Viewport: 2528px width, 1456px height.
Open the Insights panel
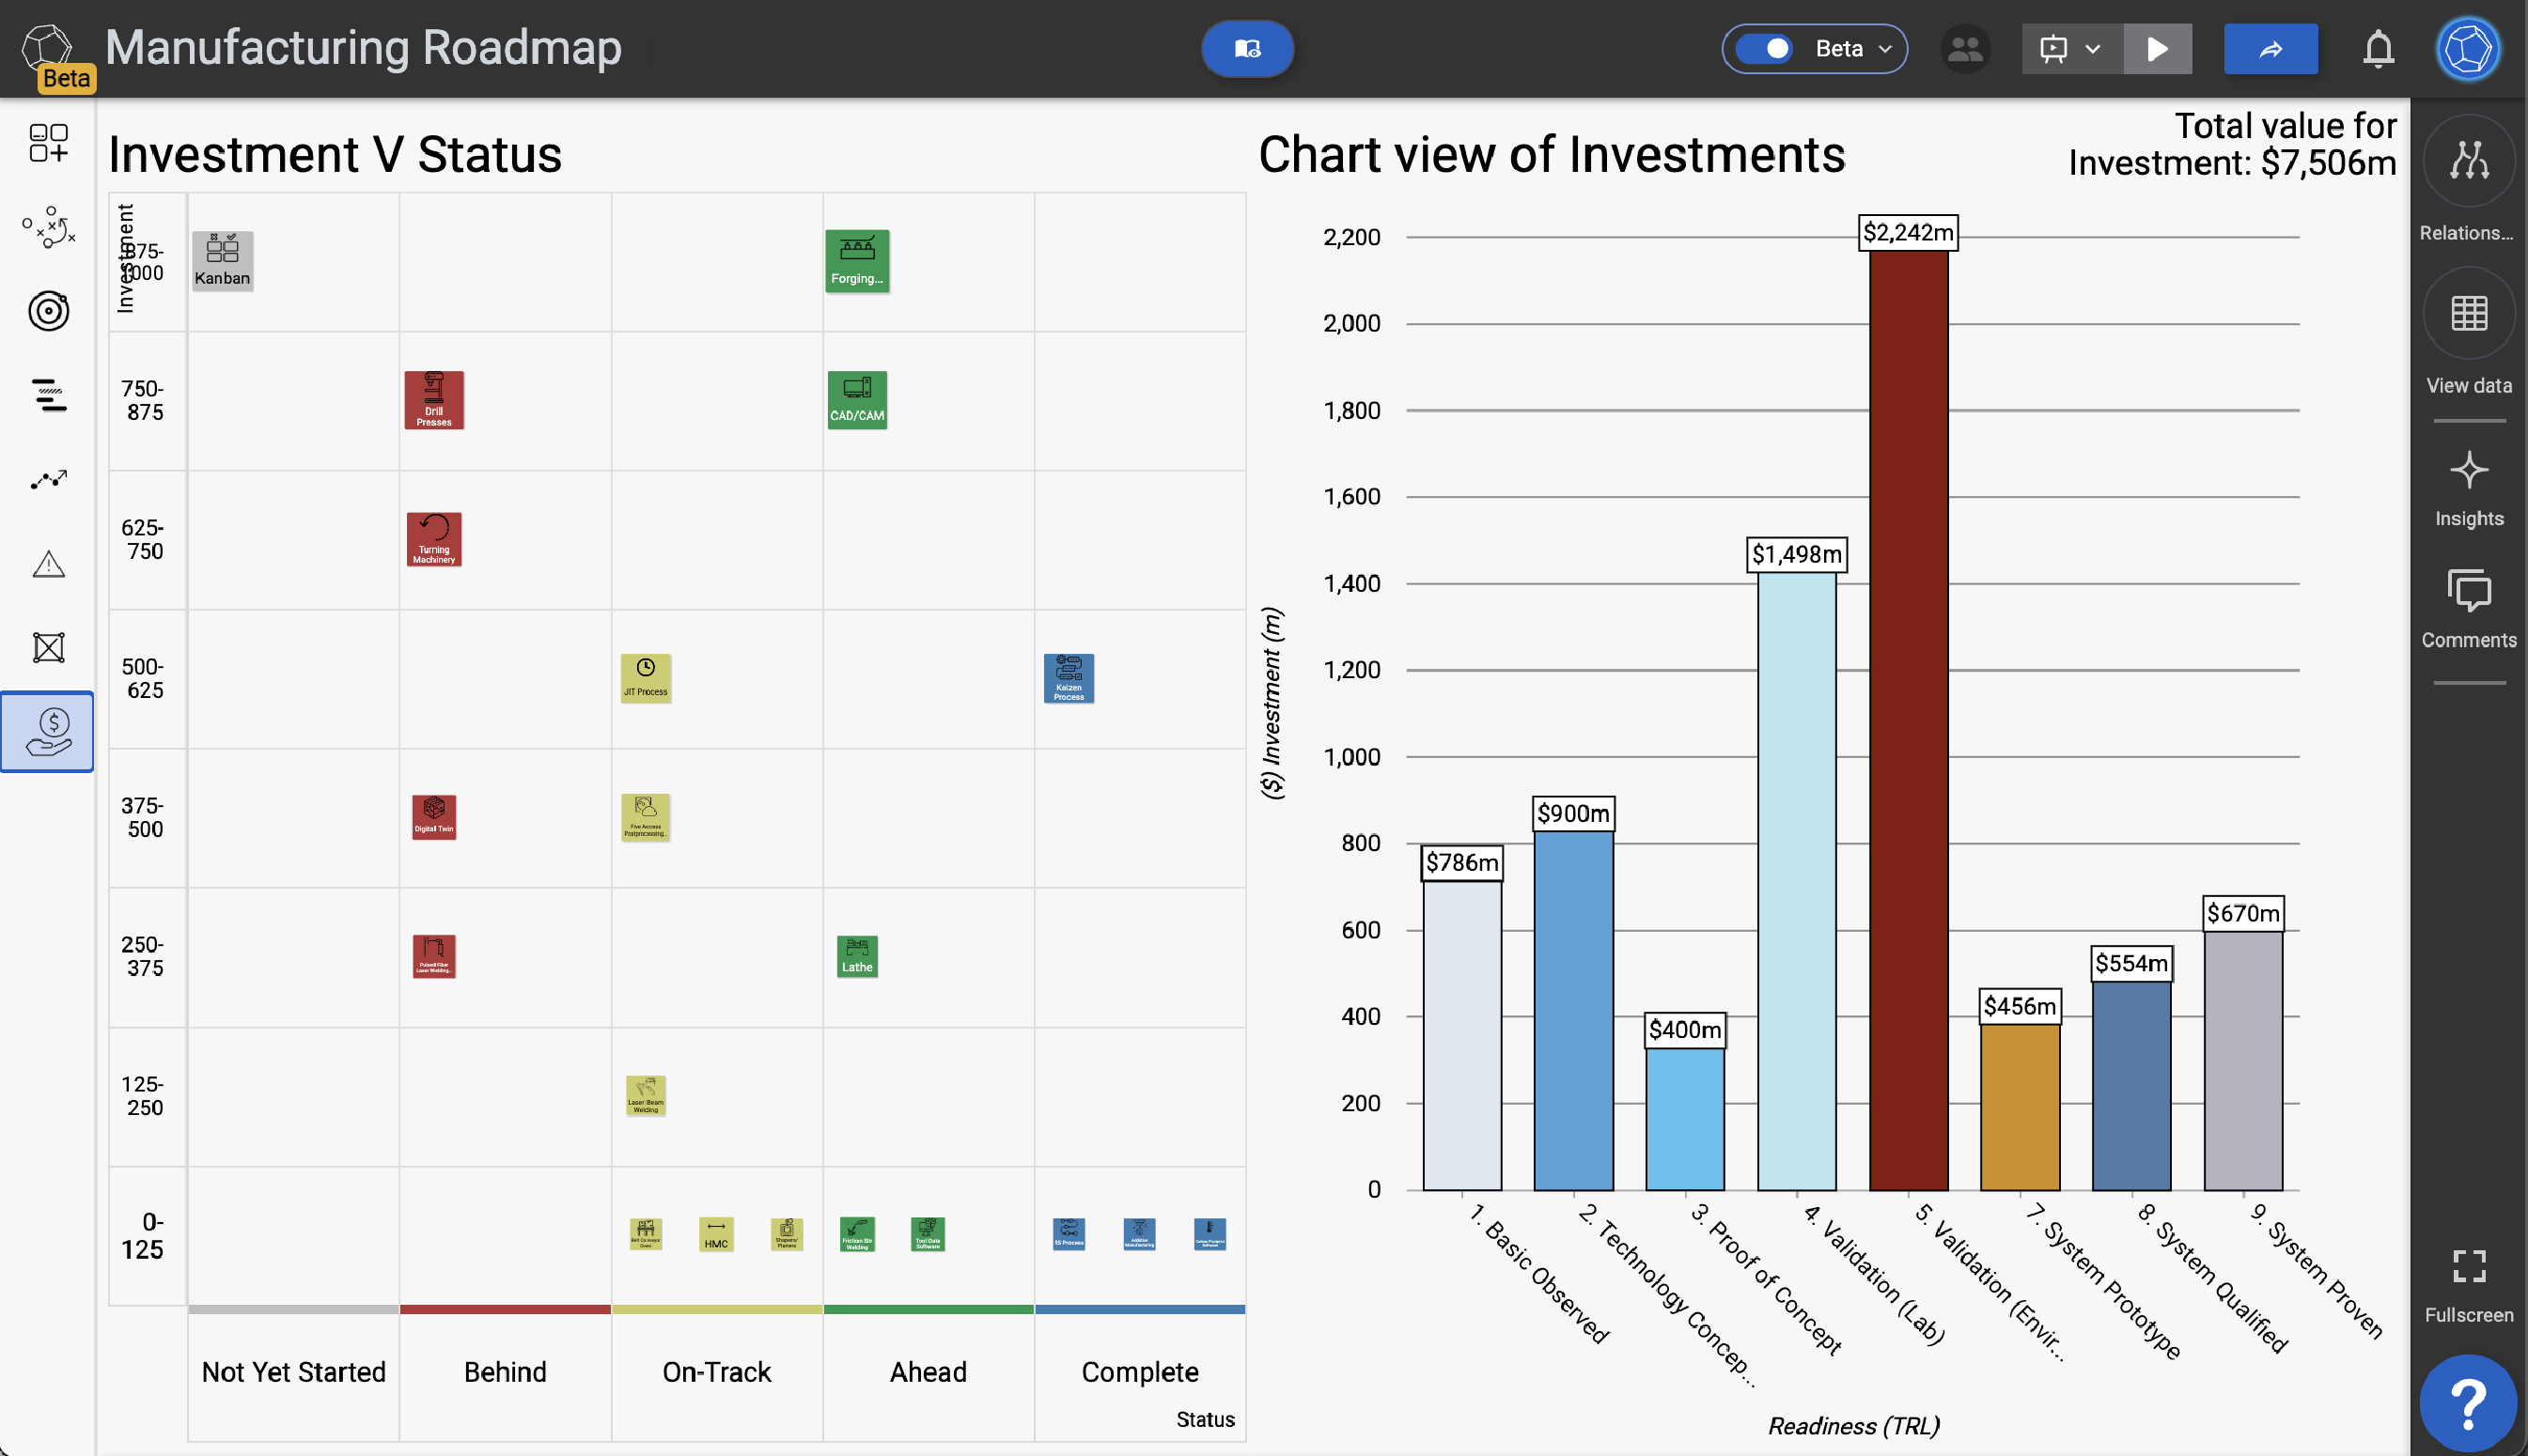click(x=2467, y=470)
